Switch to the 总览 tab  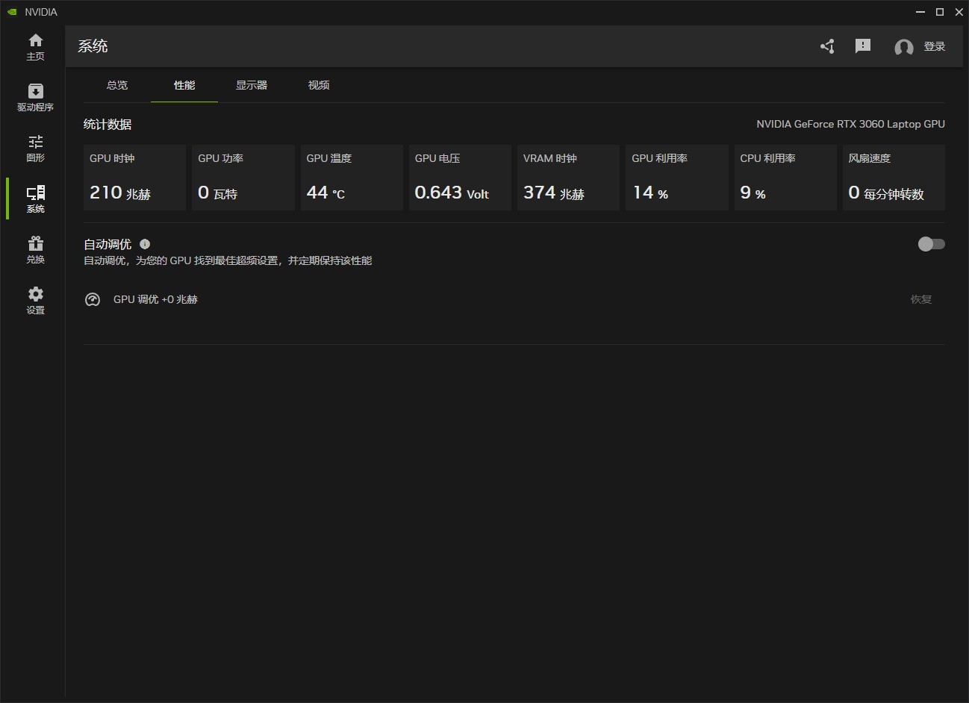click(x=117, y=85)
